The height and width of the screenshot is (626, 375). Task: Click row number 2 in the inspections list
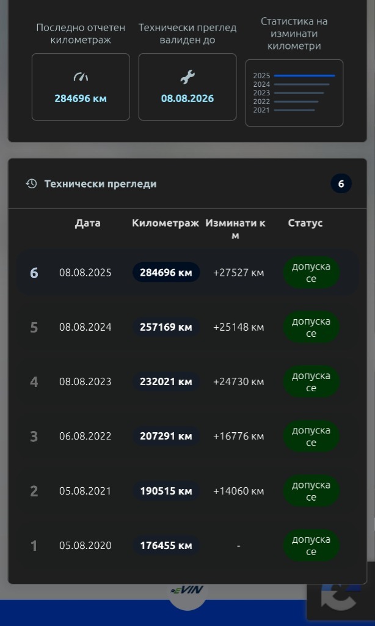34,492
